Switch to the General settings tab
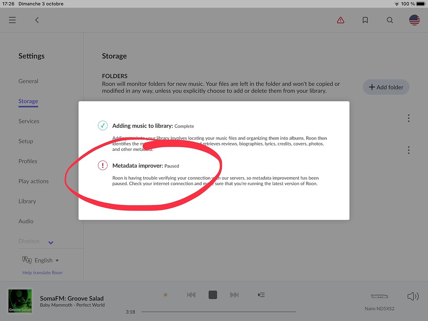 [x=28, y=81]
